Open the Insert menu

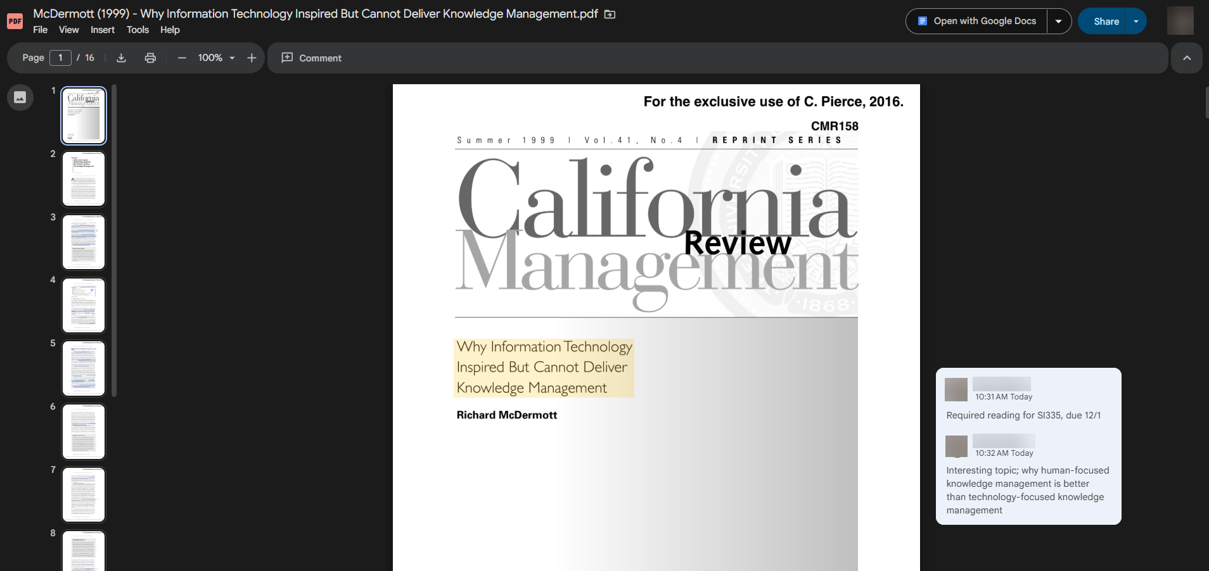103,30
